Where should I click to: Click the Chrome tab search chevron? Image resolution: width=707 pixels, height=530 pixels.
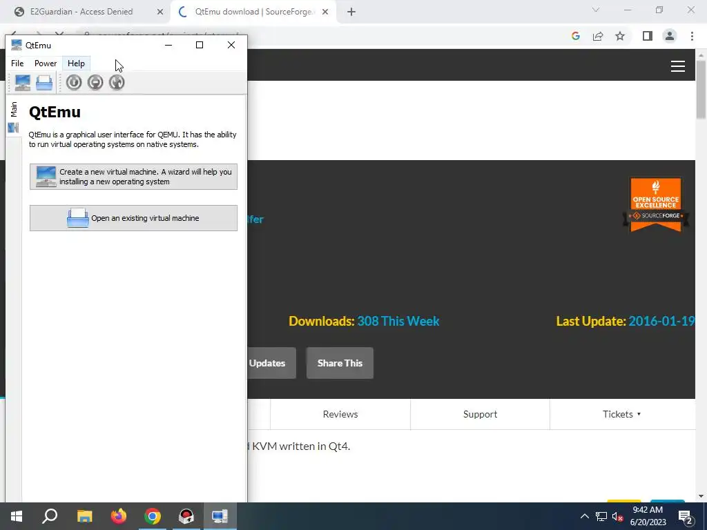[x=596, y=10]
